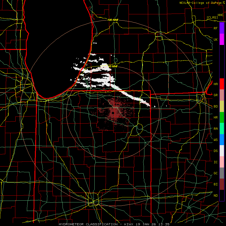Screen dimensions: 226x226
Task: Select the yellow BD big drops swatch
Action: click(x=222, y=106)
